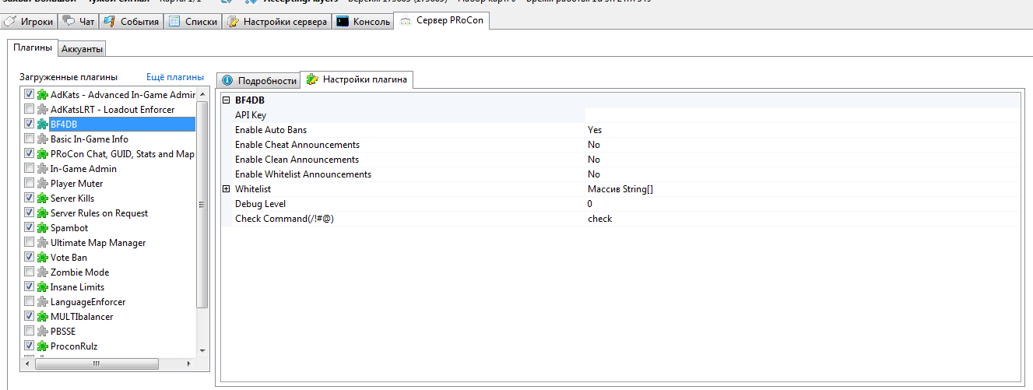Image resolution: width=1033 pixels, height=390 pixels.
Task: Open the Списки tab
Action: (x=192, y=22)
